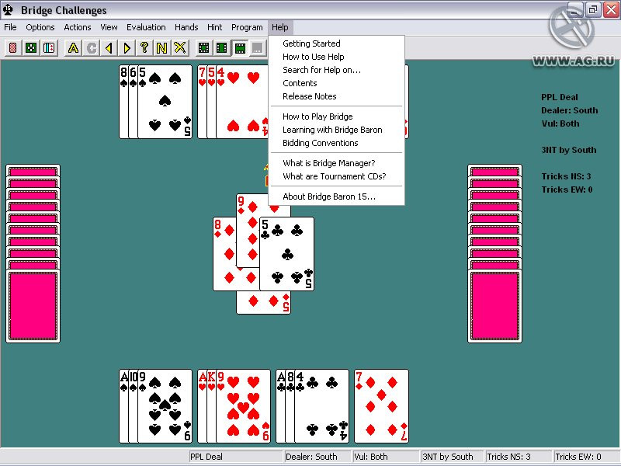
Task: Select the east-west hands table view icon
Action: [x=222, y=48]
